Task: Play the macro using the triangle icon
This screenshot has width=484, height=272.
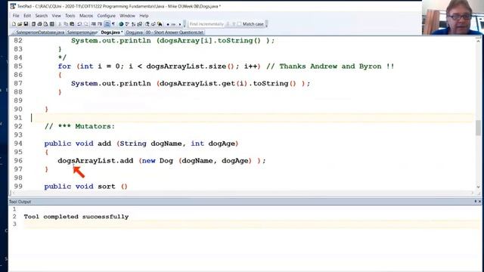Action: [180, 24]
